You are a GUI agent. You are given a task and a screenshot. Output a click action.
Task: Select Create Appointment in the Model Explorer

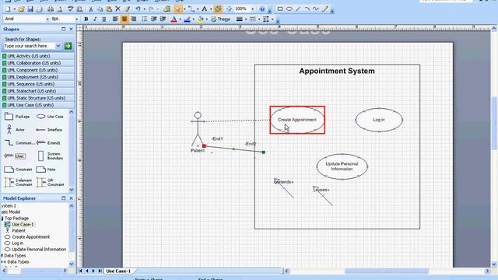[31, 236]
